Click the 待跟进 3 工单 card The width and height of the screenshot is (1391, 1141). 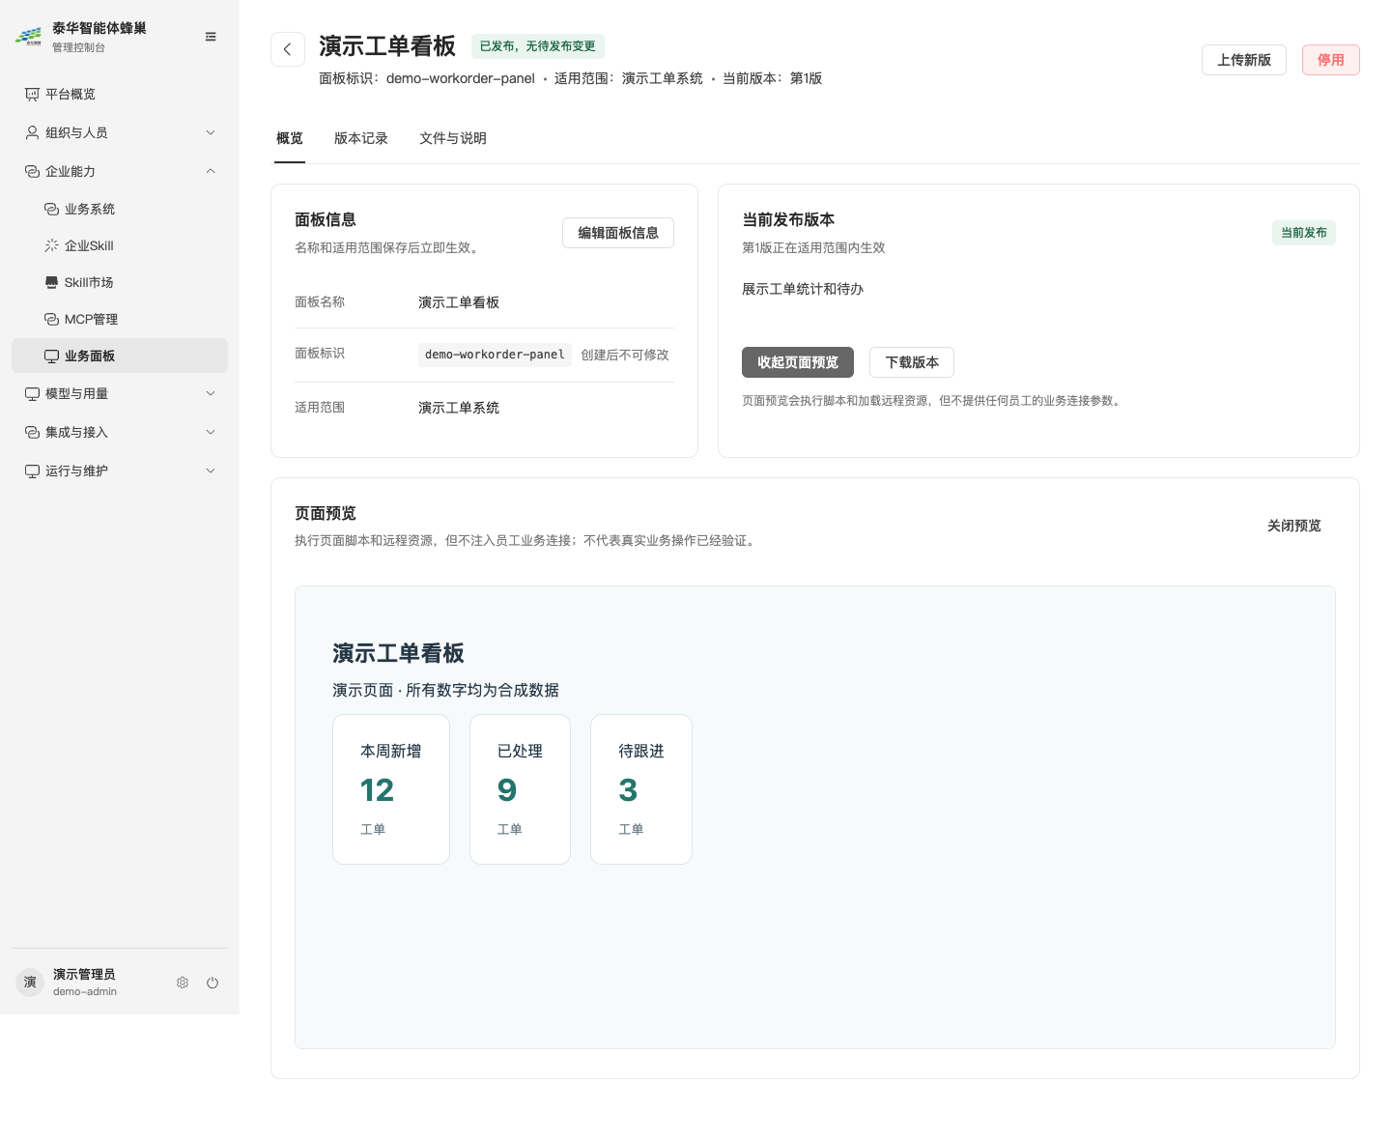pyautogui.click(x=641, y=789)
